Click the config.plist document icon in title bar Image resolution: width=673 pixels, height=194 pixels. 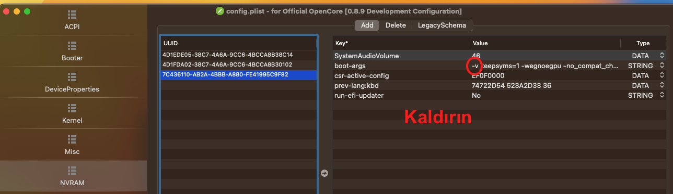(219, 11)
